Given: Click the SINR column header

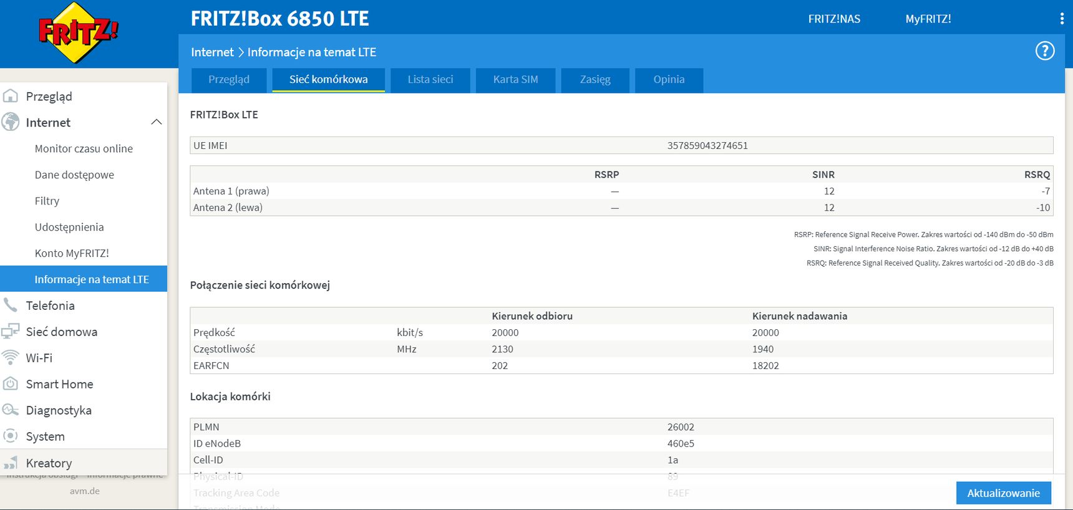Looking at the screenshot, I should click(823, 175).
